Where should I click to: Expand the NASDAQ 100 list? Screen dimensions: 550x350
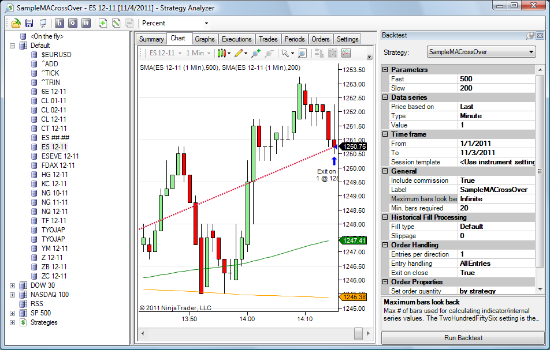(x=12, y=295)
